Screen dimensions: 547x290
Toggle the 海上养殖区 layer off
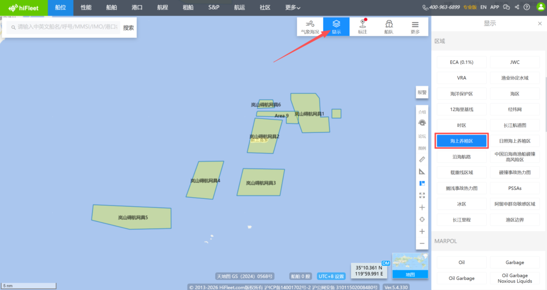(462, 141)
